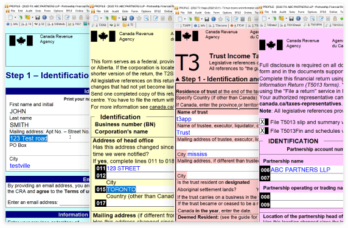Click New file icon in pink T3 window

tap(180, 19)
